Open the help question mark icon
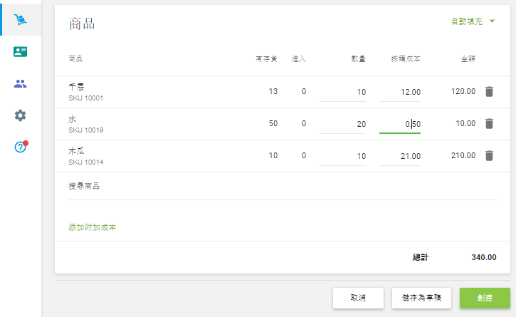The width and height of the screenshot is (516, 317). point(20,147)
